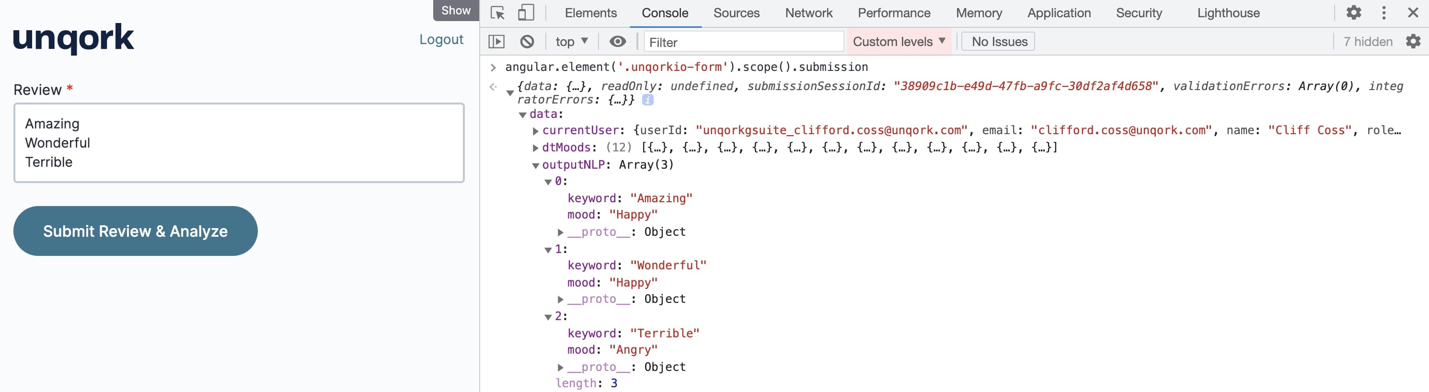Open DevTools three-dot customize menu
The height and width of the screenshot is (392, 1429).
(1383, 12)
